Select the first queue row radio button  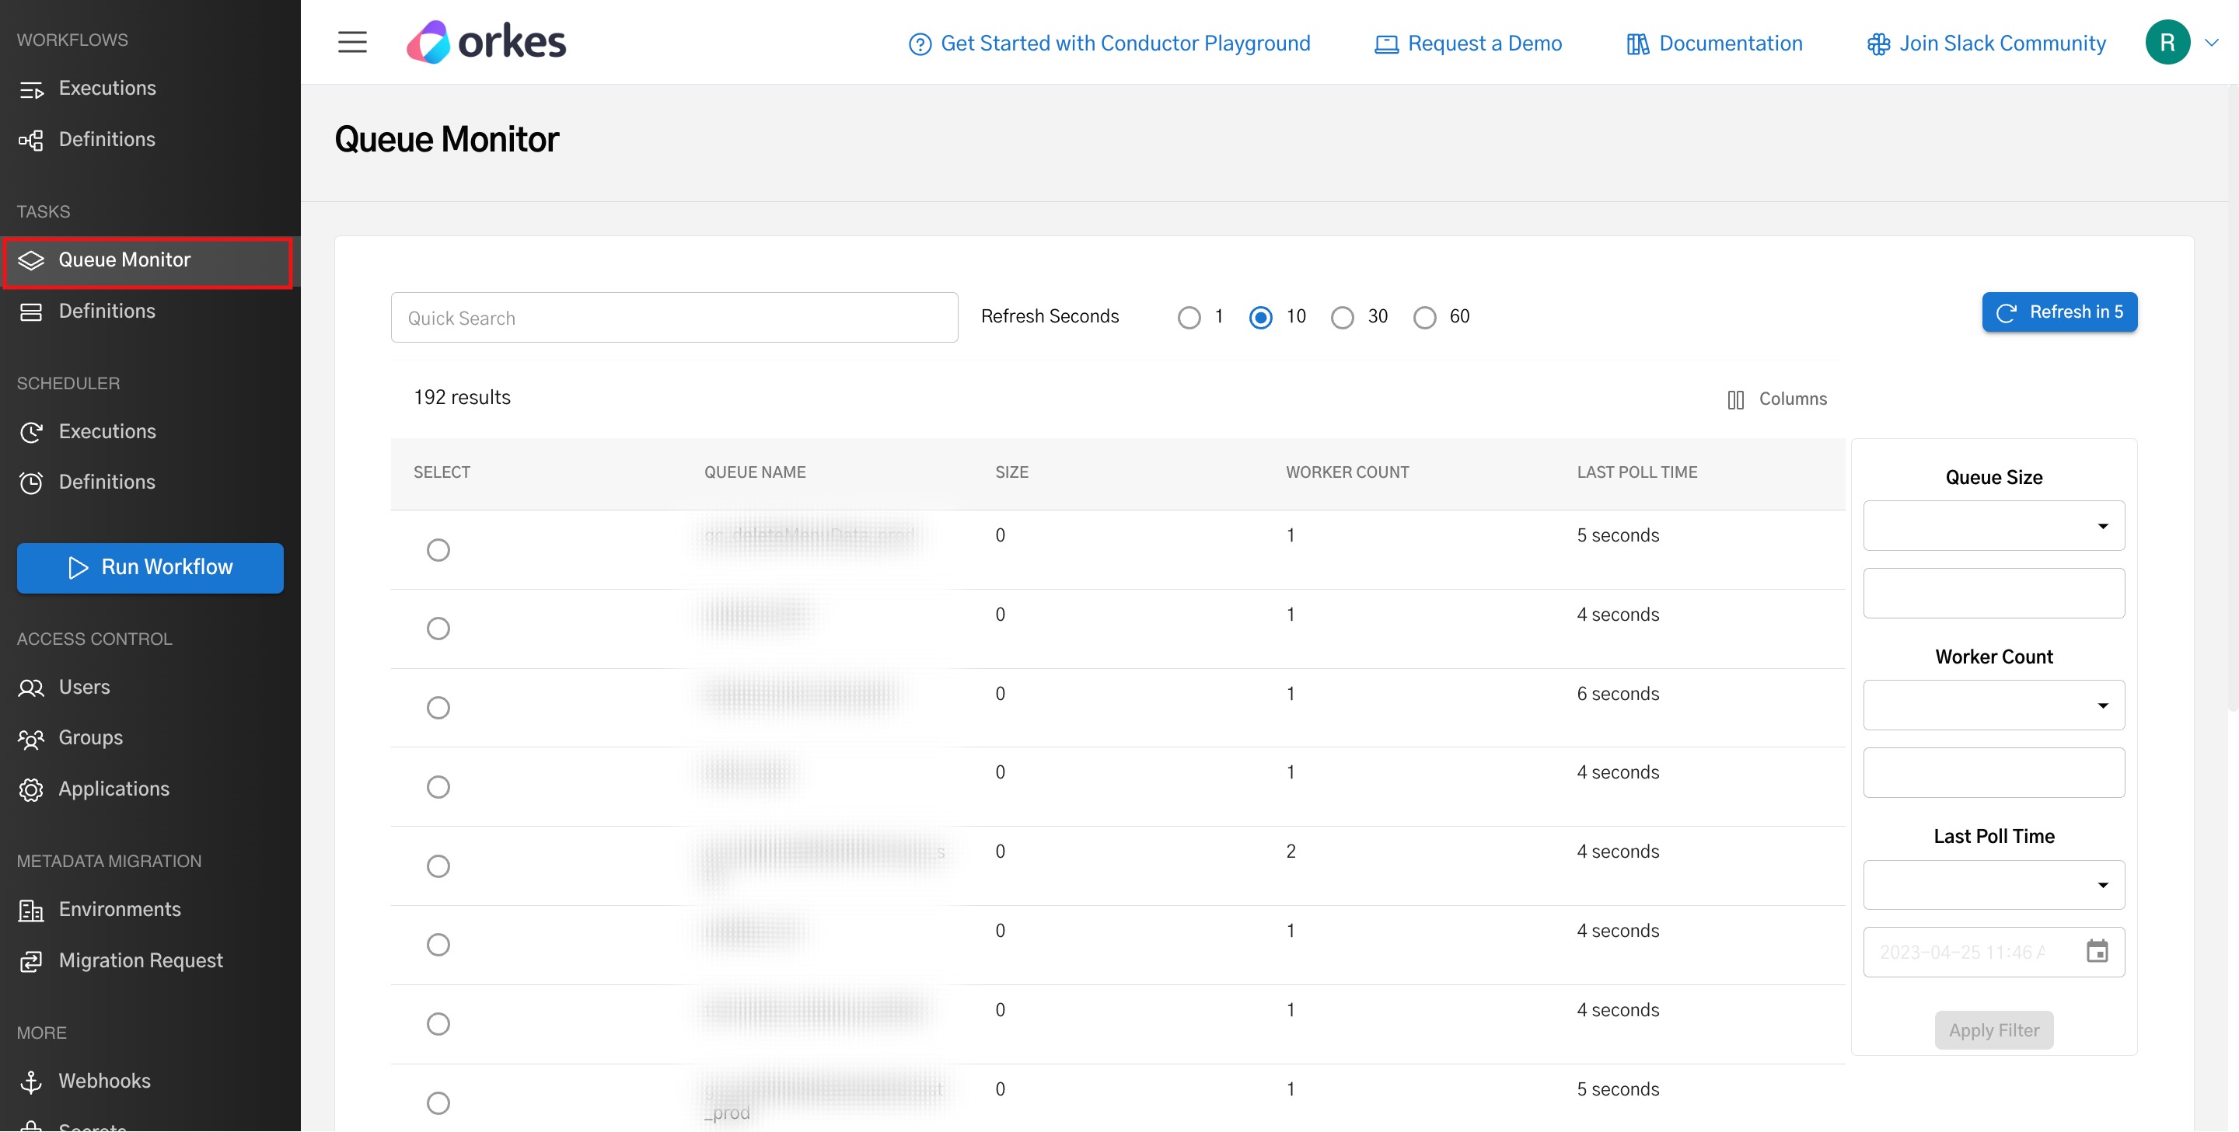tap(438, 550)
